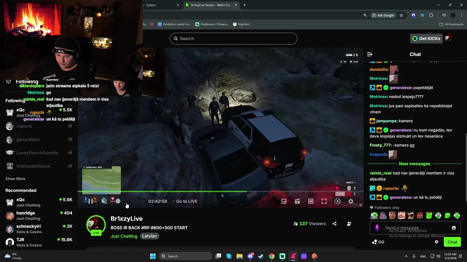The image size is (467, 262).
Task: Open Steam from the taskbar
Action: [260, 256]
